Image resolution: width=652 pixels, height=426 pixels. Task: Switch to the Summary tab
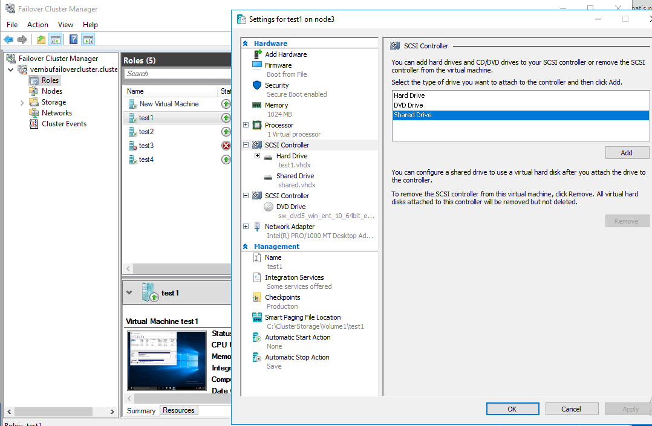tap(141, 411)
